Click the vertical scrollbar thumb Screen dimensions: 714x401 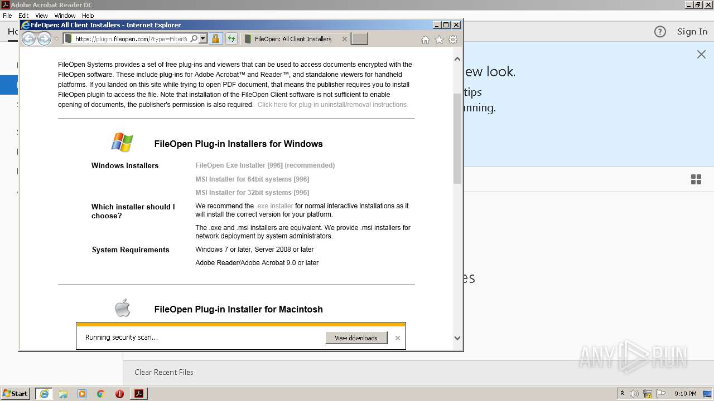click(x=457, y=139)
